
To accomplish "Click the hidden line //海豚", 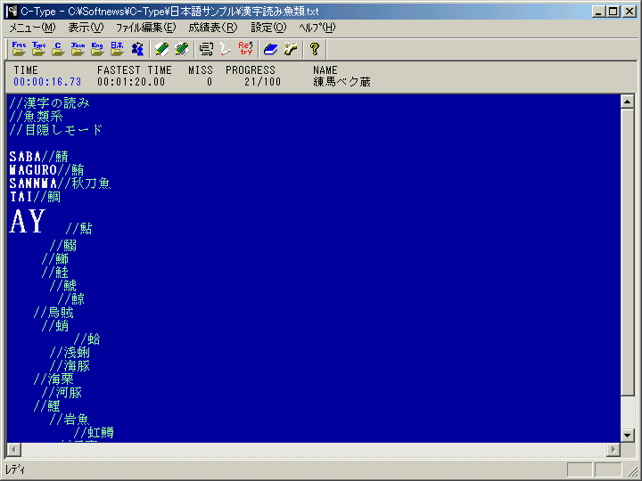I will 70,366.
